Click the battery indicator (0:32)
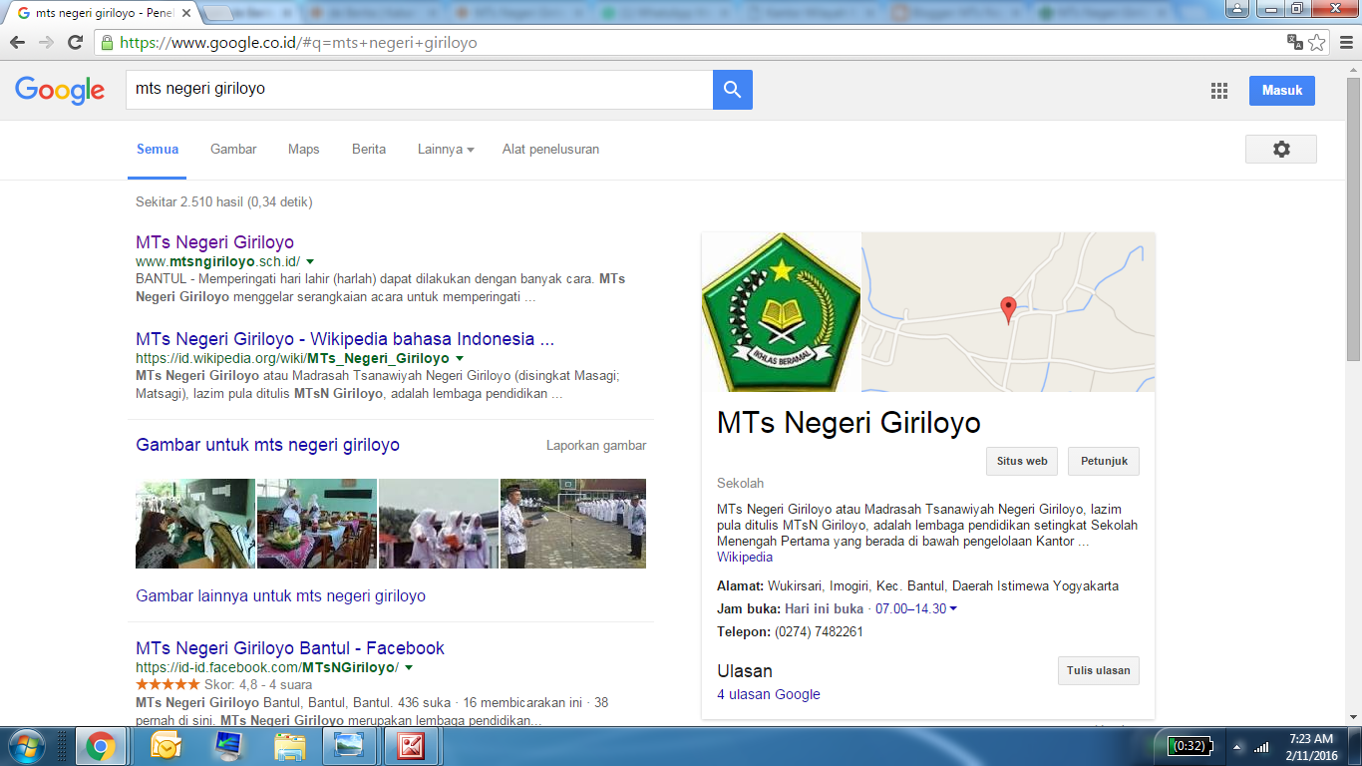 (1192, 746)
